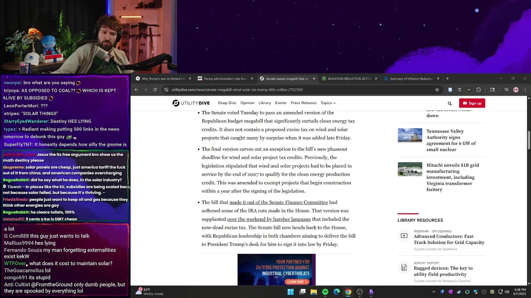This screenshot has width=531, height=298.
Task: Click the page vertical scrollbar thumb
Action: point(529,140)
